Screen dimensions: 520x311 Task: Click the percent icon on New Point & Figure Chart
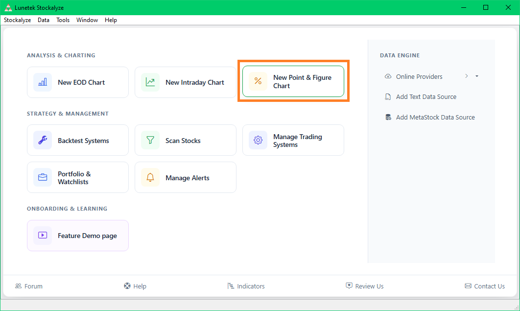pos(258,81)
